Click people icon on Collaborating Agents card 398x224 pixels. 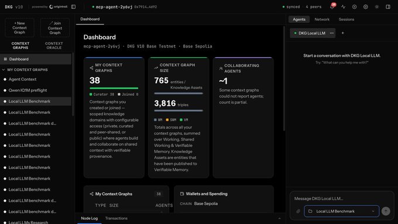point(221,68)
